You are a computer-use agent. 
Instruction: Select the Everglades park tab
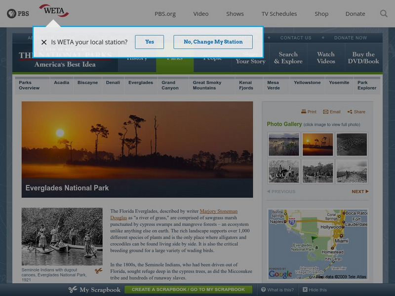pos(141,85)
